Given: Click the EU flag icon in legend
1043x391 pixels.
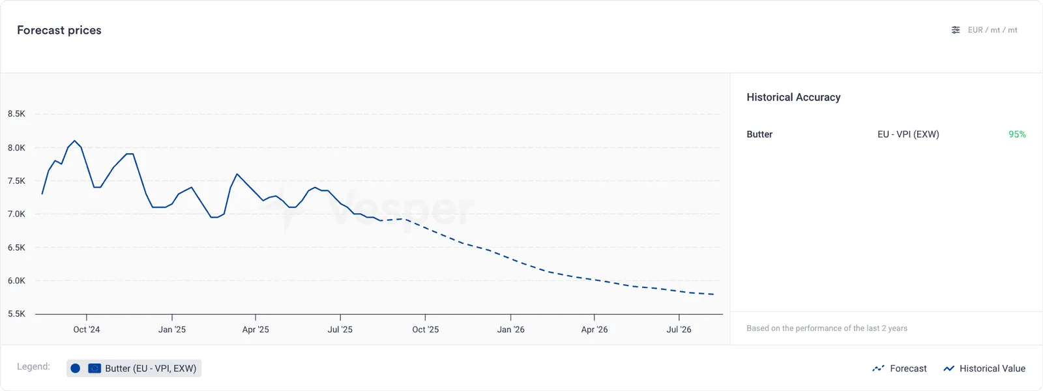Looking at the screenshot, I should tap(95, 368).
